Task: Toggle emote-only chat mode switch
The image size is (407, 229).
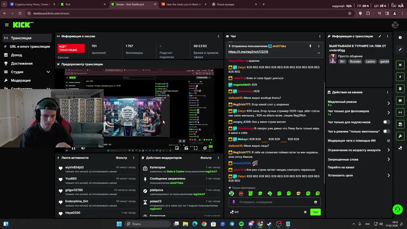Action: click(x=386, y=131)
